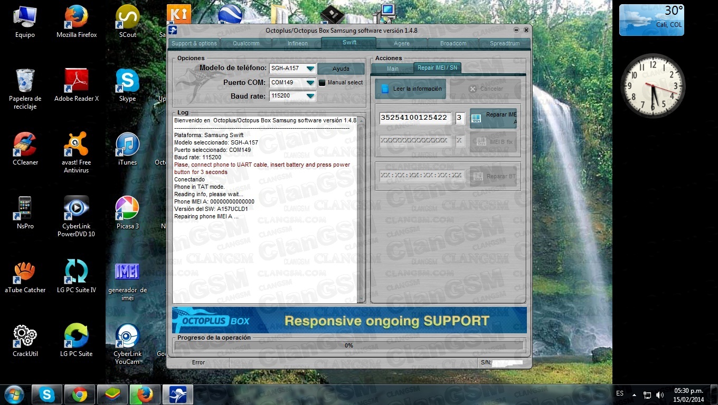Open the Picasa 3 desktop icon
This screenshot has height=405, width=718.
(127, 213)
